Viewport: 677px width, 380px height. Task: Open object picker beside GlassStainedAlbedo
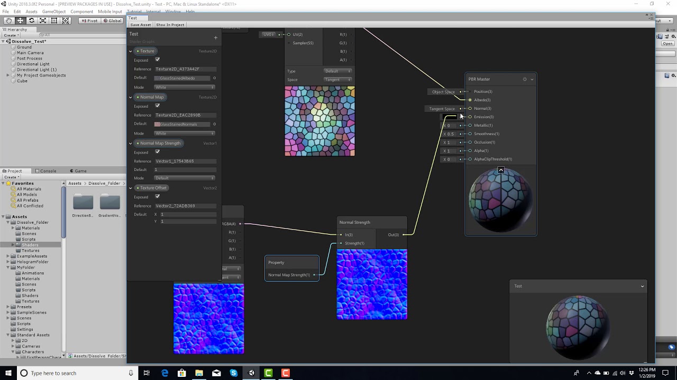[x=214, y=78]
